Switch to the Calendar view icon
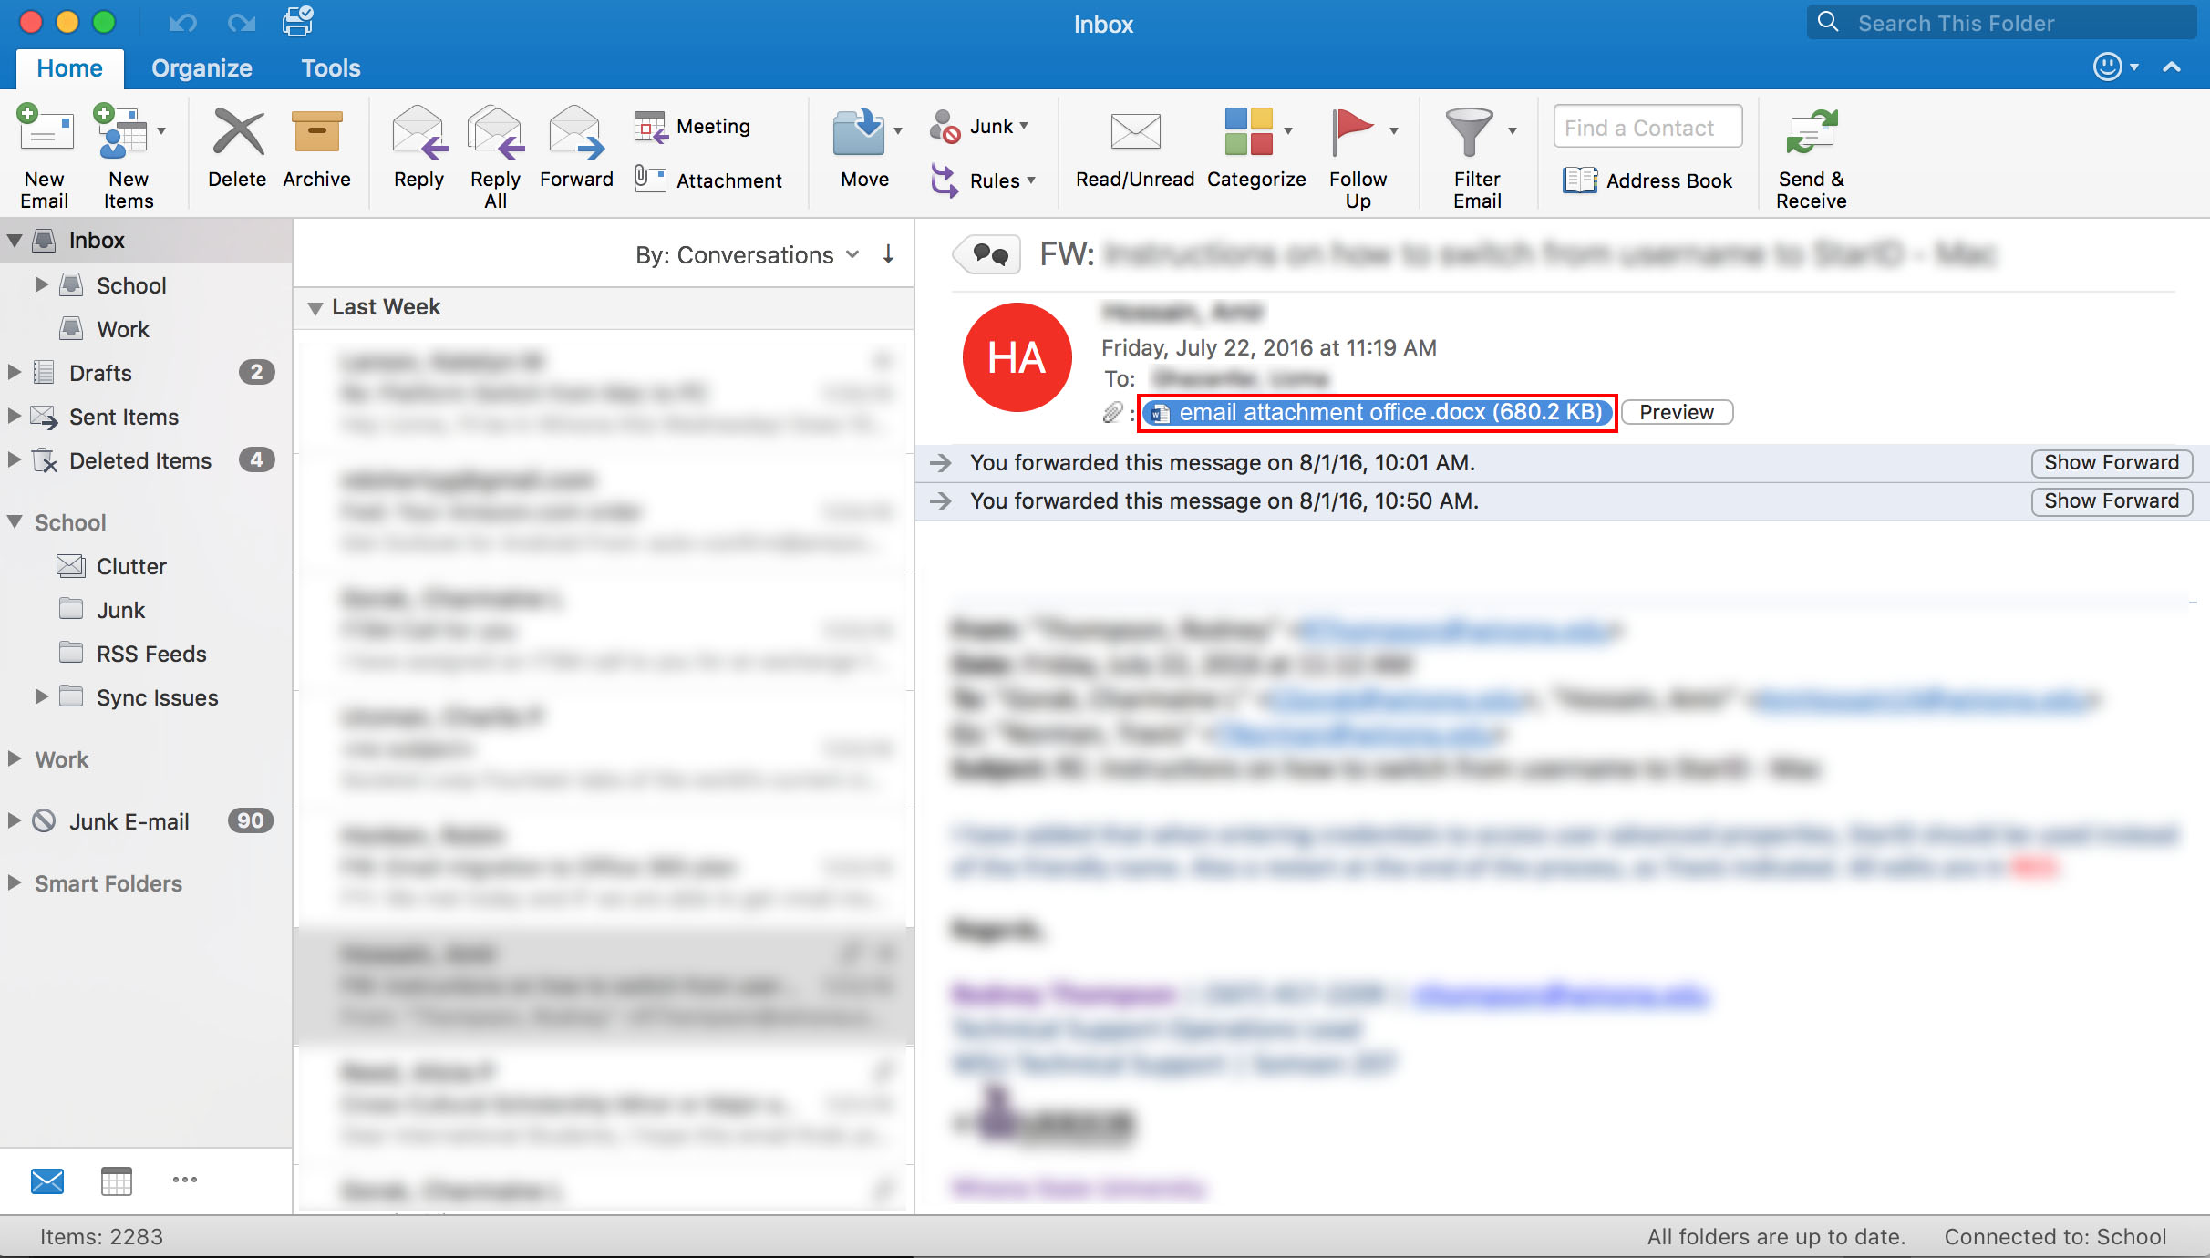 point(116,1181)
